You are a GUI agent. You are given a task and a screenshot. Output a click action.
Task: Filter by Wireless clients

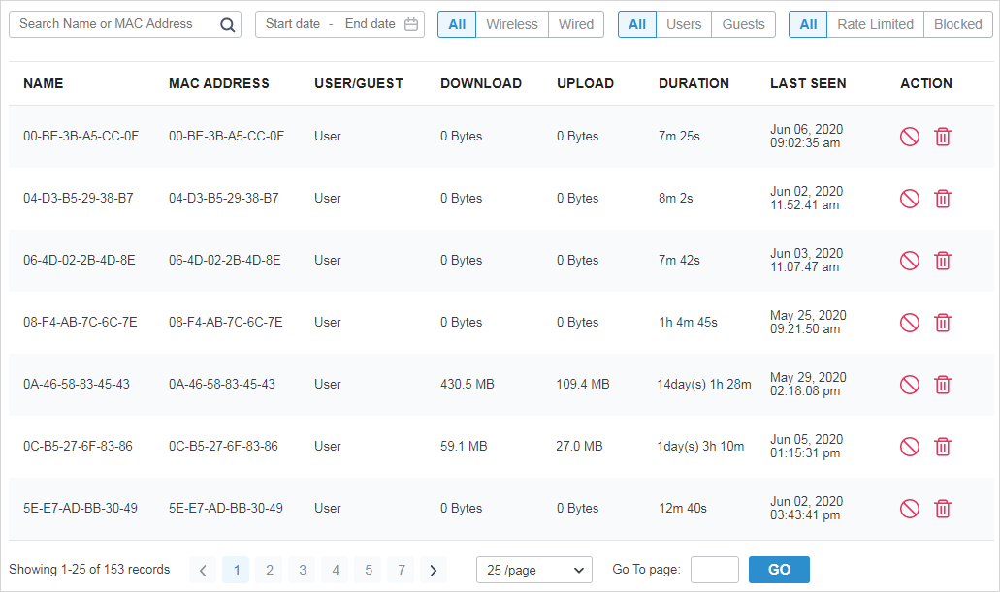tap(512, 24)
